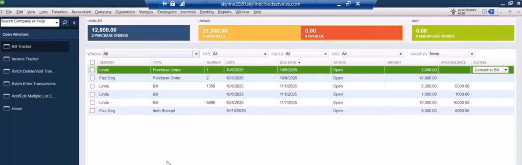Expand the Vendor filter dropdown

coord(196,54)
